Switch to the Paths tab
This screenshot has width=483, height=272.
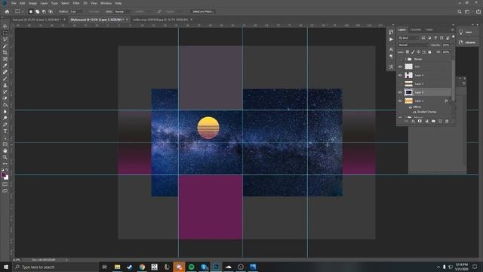[x=429, y=29]
